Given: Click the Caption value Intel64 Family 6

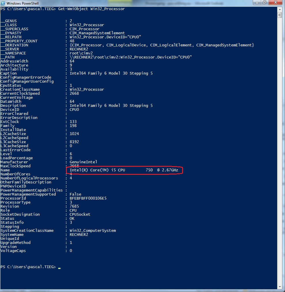Looking at the screenshot, I should 111,73.
